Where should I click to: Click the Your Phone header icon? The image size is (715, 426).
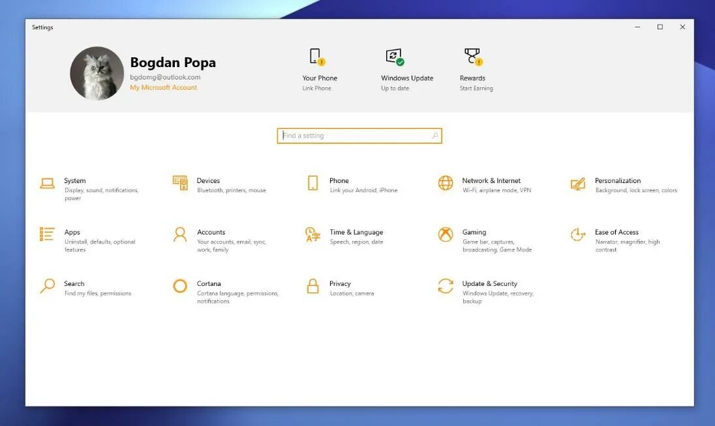[317, 57]
